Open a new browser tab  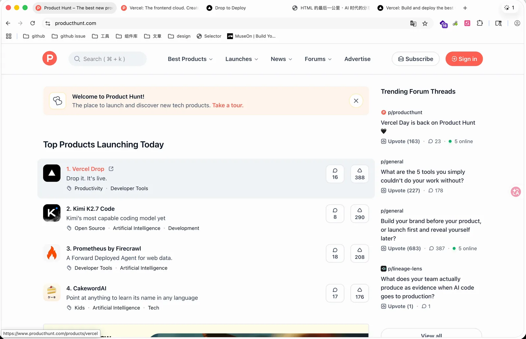(465, 8)
